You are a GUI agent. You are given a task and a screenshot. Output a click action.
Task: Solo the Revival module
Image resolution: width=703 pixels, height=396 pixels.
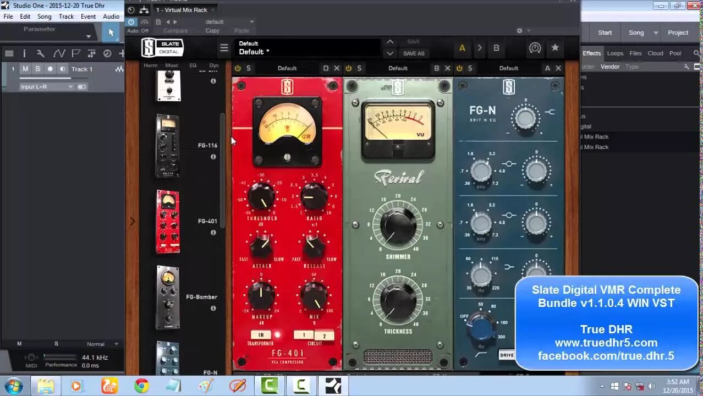click(x=359, y=68)
